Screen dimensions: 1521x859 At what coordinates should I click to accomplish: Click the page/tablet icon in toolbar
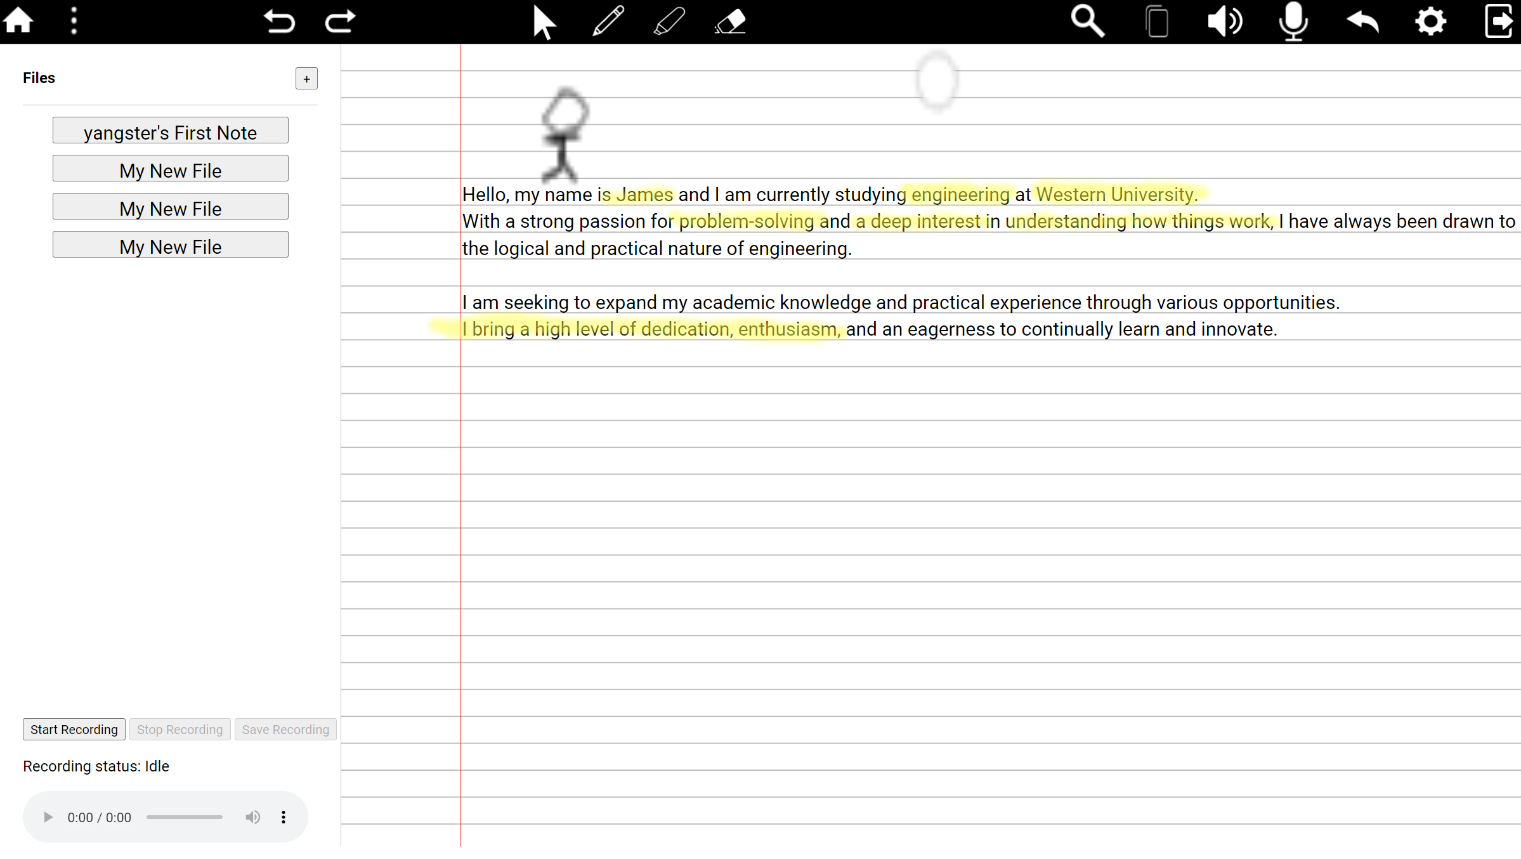(x=1157, y=21)
